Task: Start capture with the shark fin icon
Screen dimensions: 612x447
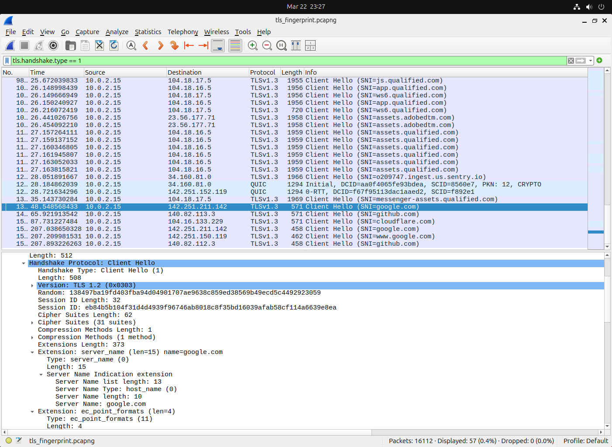Action: point(10,45)
